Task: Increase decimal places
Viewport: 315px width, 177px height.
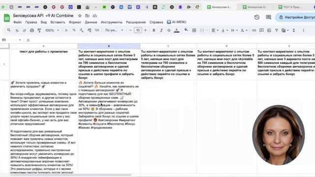Action: coord(89,30)
